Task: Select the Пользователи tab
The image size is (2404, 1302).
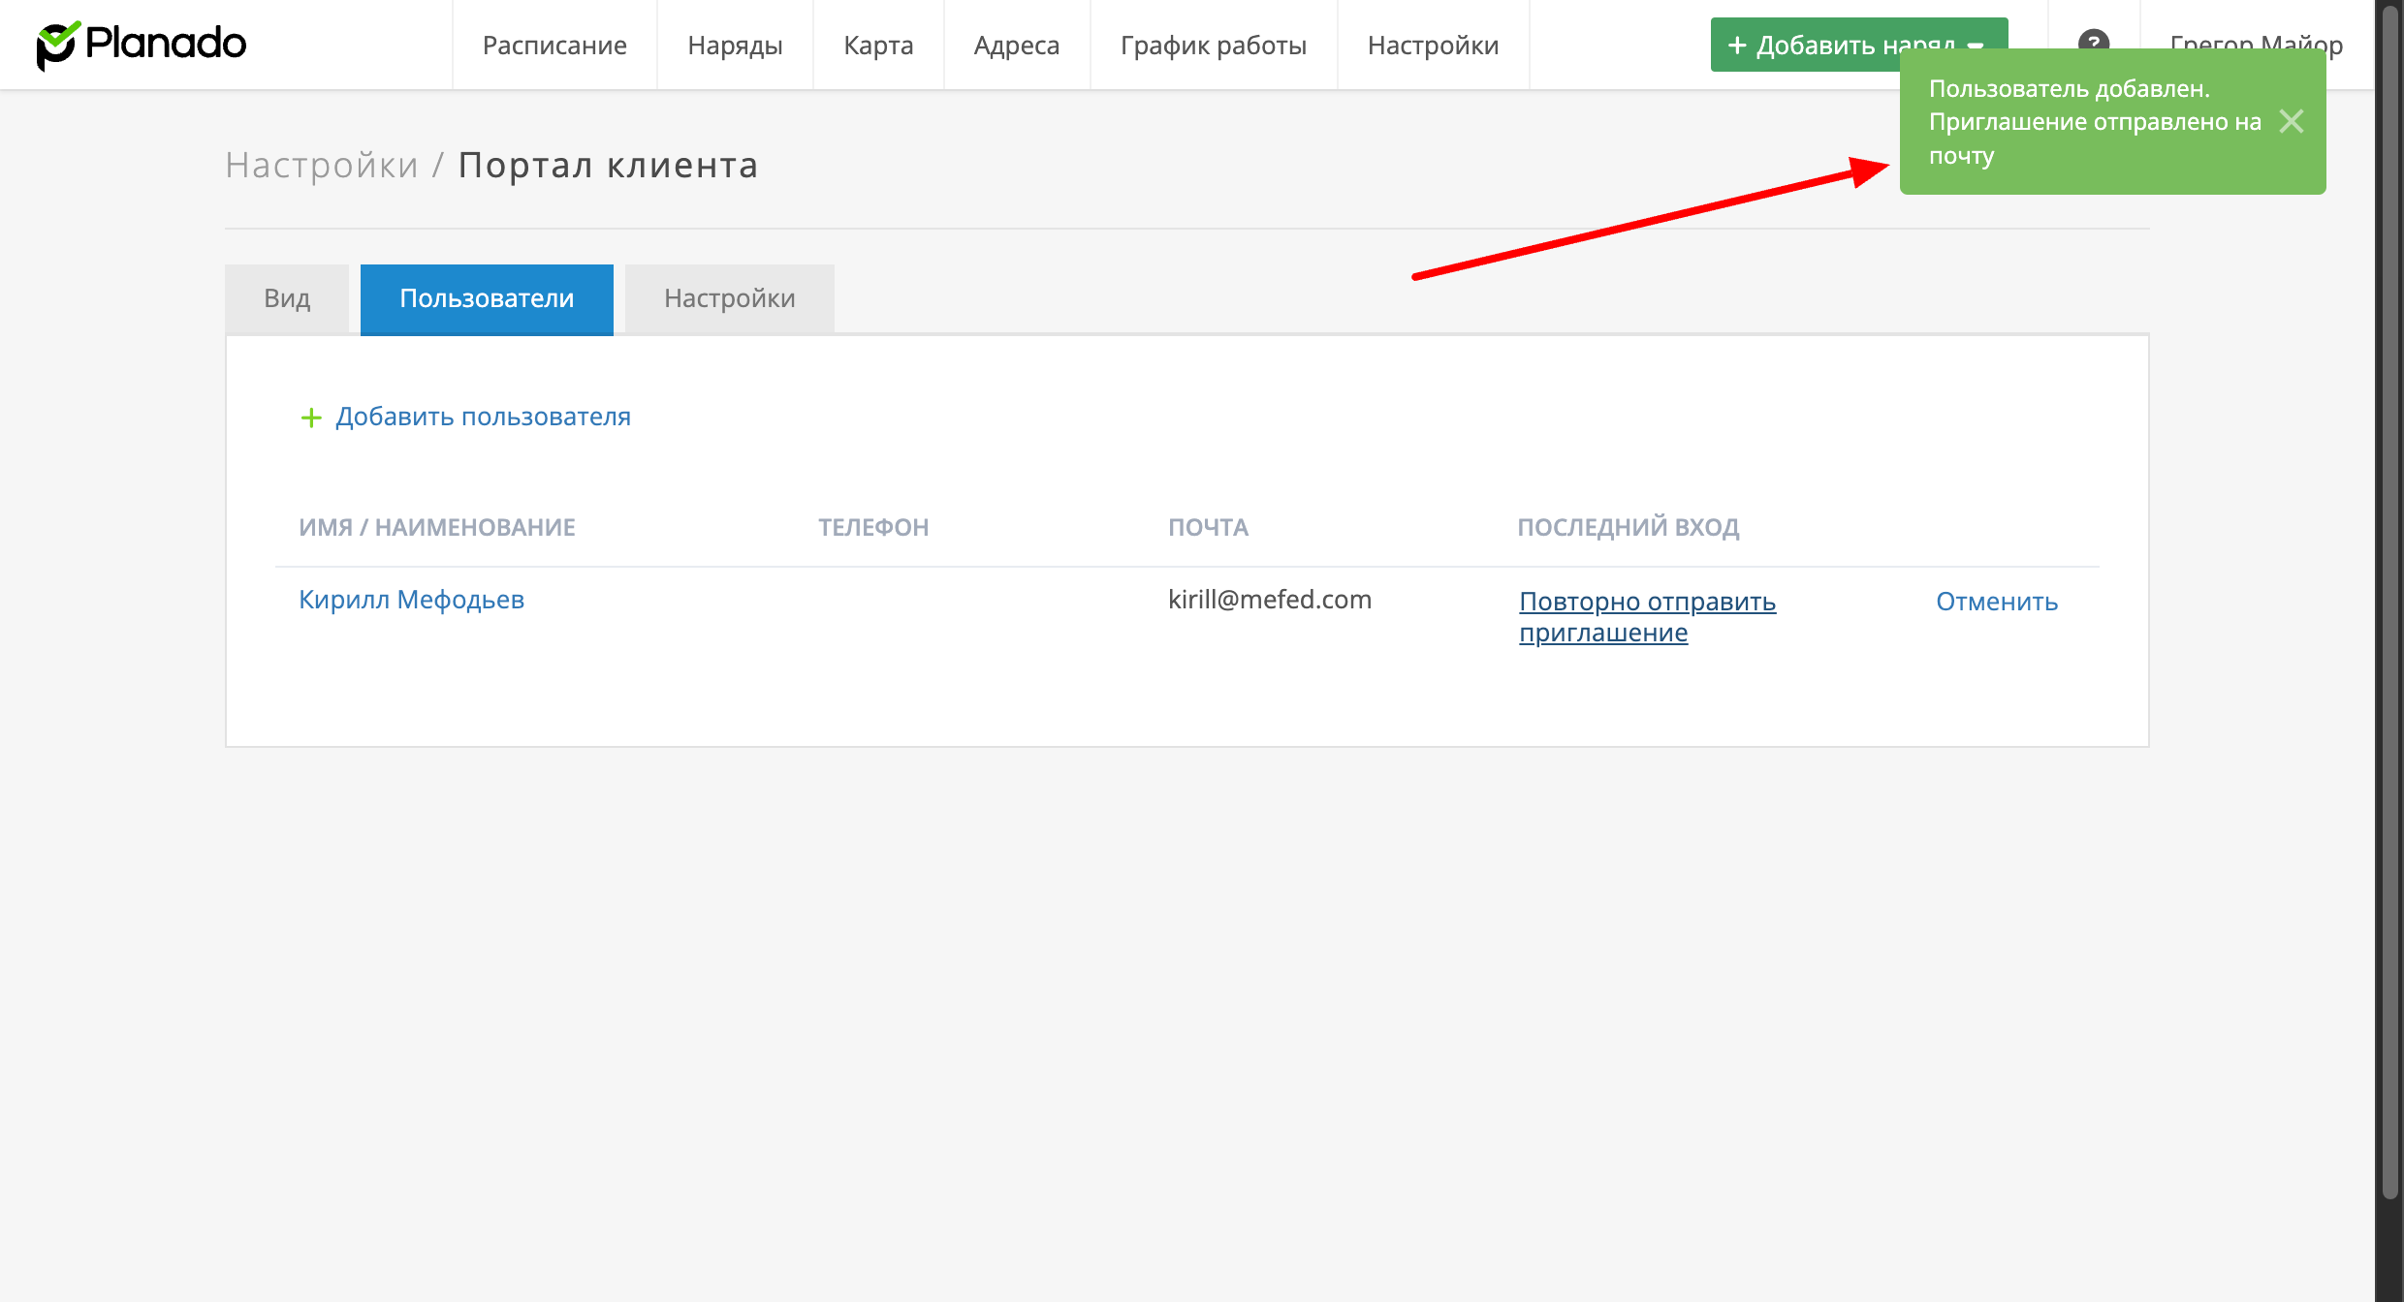Action: (487, 298)
